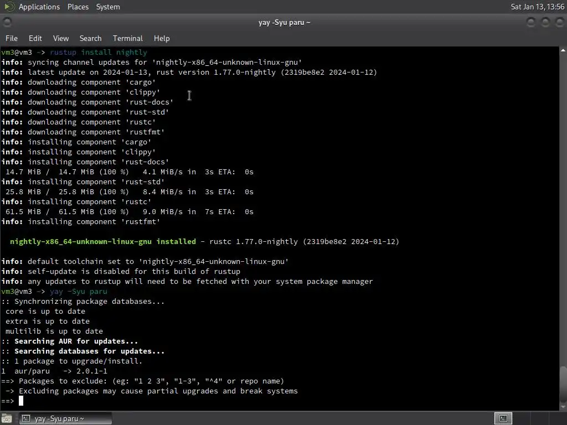This screenshot has width=567, height=425.
Task: Click the 'Searching databases for updates...' line
Action: [x=83, y=351]
